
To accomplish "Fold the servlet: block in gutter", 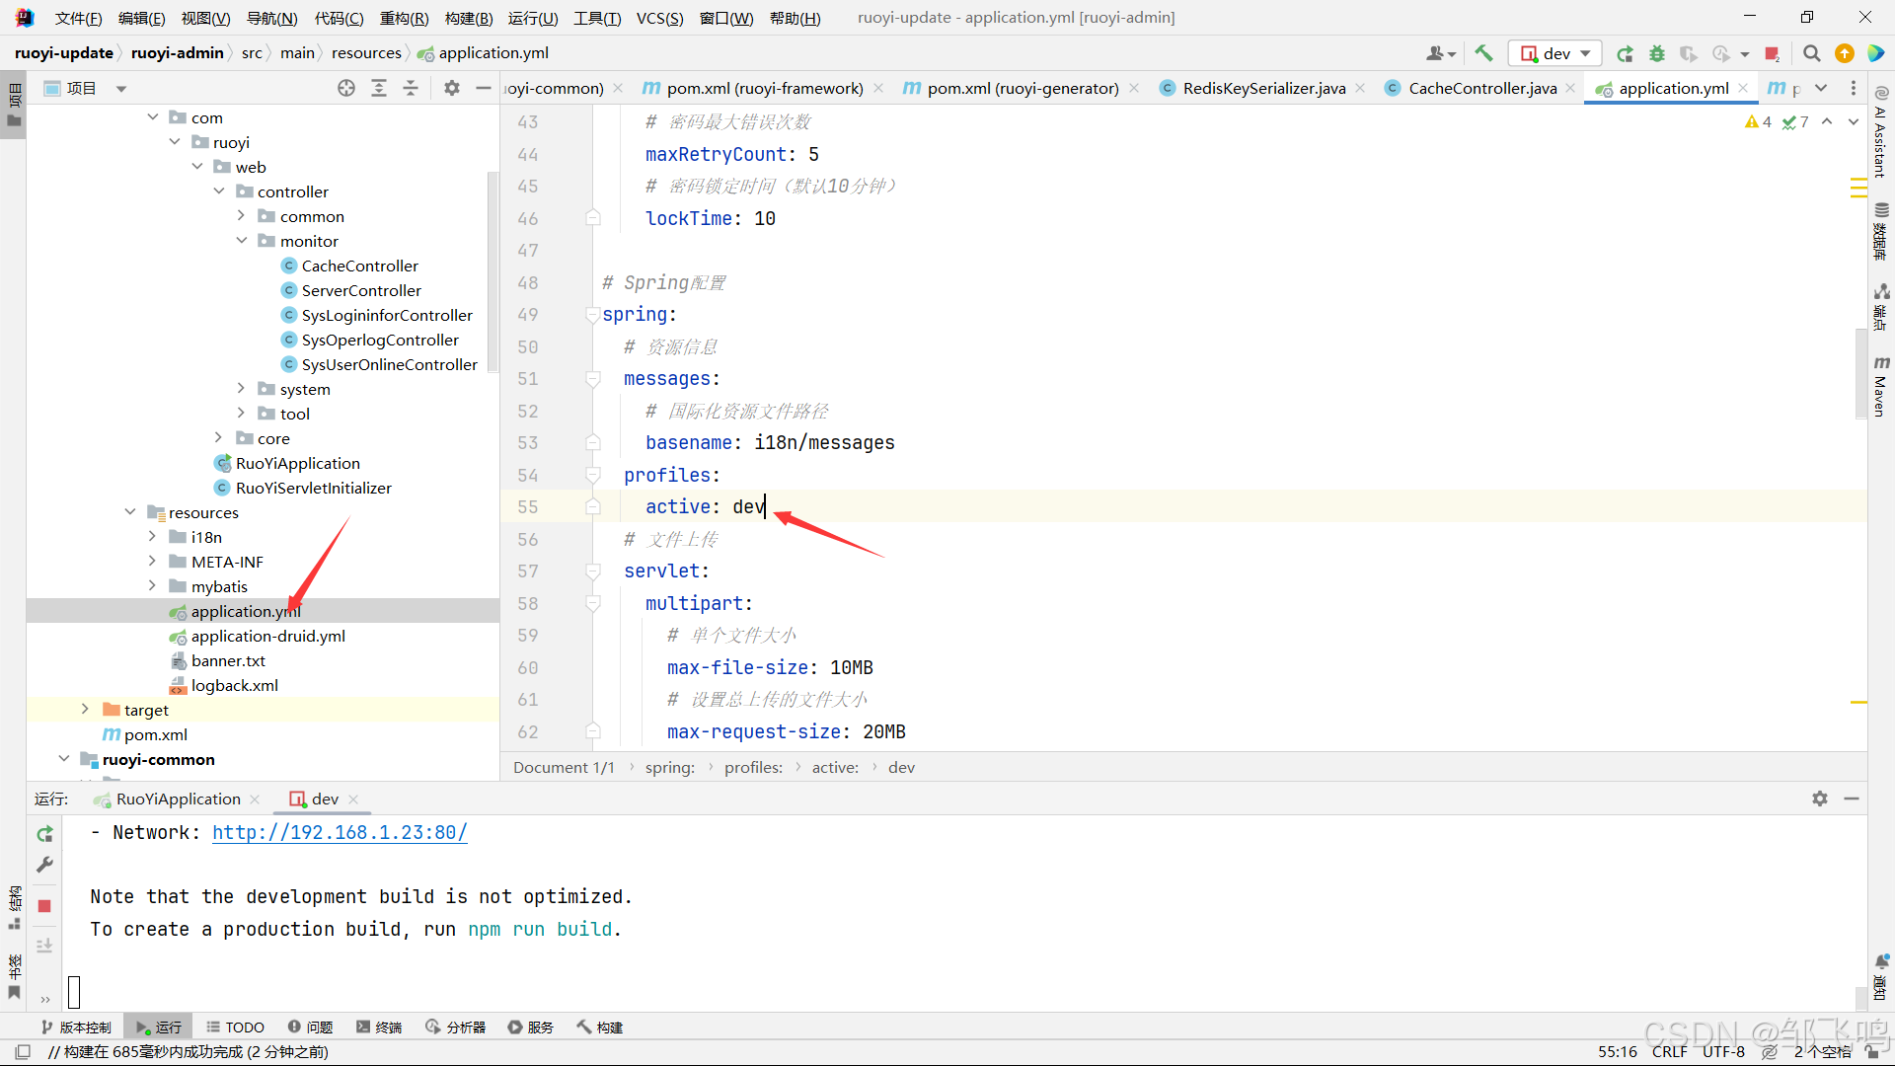I will tap(592, 571).
